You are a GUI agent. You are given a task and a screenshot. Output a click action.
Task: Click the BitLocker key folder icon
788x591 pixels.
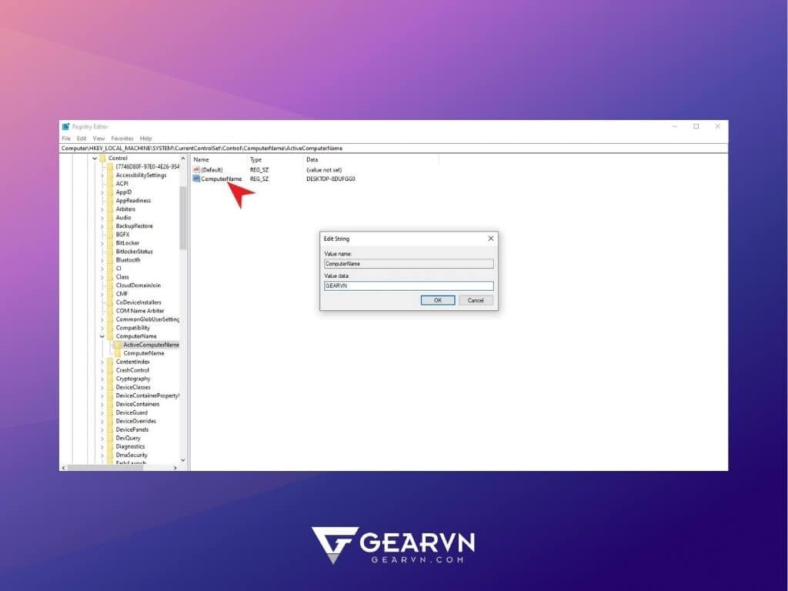pyautogui.click(x=112, y=242)
